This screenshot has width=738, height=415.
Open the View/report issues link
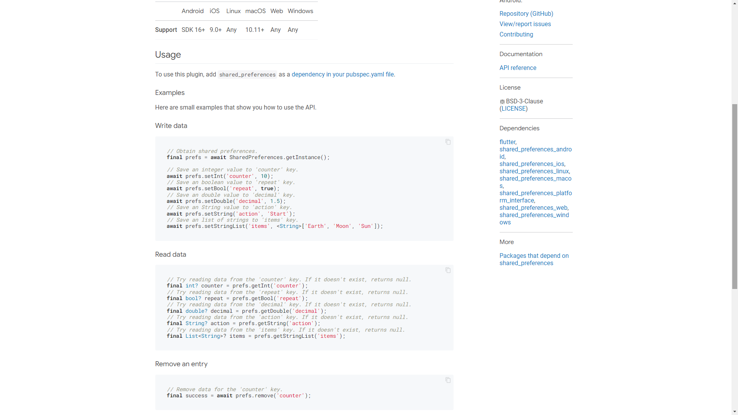(525, 24)
